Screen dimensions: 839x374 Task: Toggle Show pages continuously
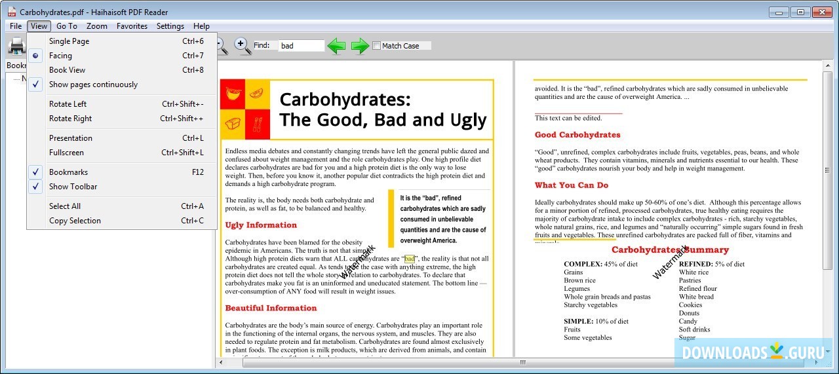coord(122,84)
